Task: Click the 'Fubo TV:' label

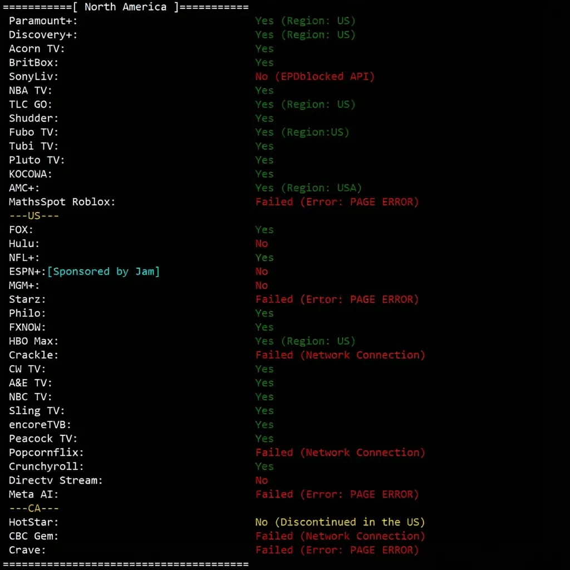Action: click(x=34, y=132)
